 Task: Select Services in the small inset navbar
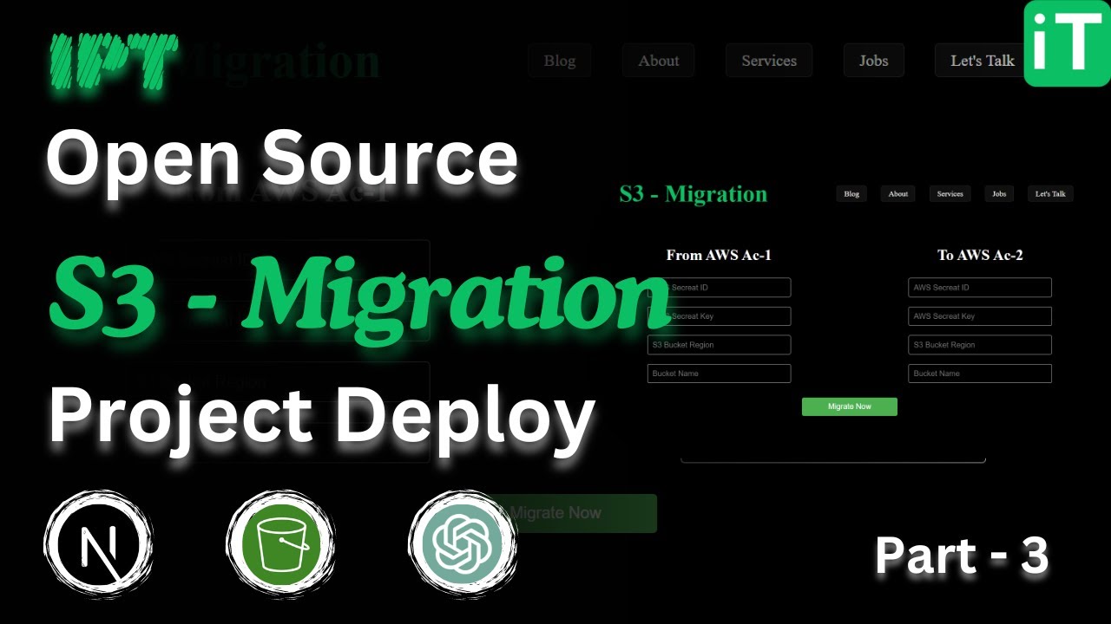(x=950, y=194)
